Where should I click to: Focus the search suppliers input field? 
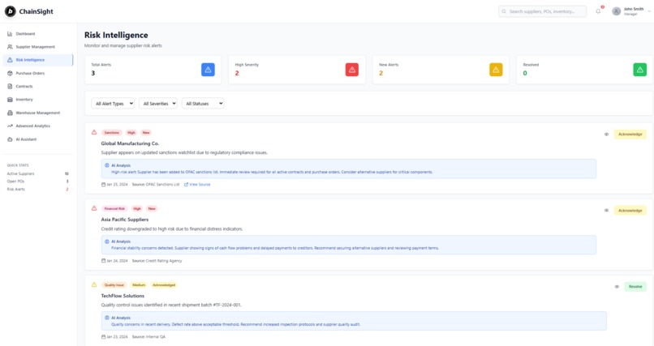click(542, 11)
